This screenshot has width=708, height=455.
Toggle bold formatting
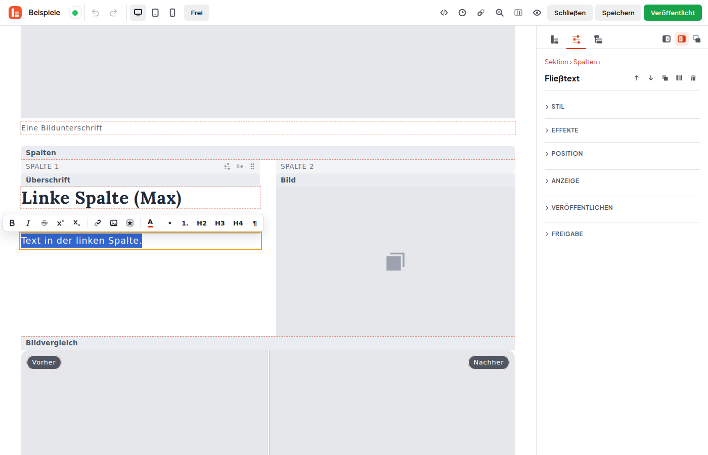(12, 223)
